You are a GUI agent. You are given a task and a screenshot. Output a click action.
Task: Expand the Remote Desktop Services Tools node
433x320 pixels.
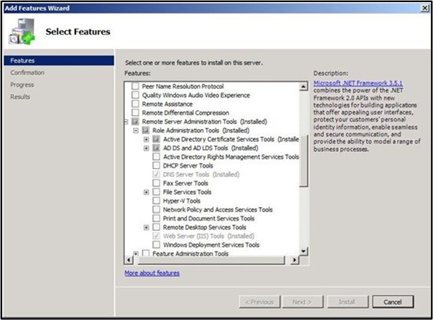coord(146,228)
